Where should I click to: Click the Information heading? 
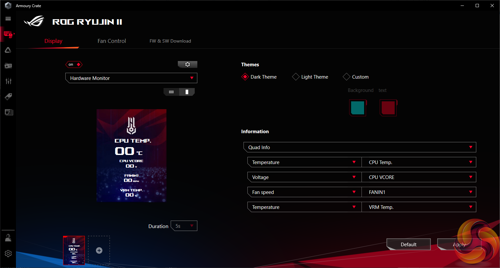point(255,132)
